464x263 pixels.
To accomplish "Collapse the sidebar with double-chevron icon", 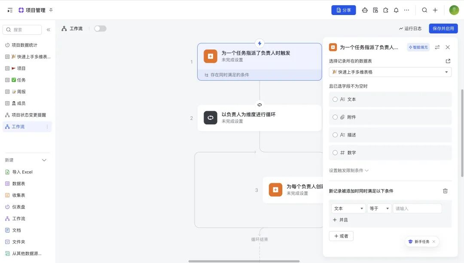I will click(x=49, y=30).
